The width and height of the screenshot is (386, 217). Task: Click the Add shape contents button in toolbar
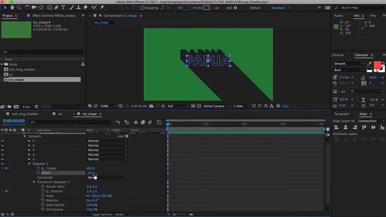click(x=235, y=8)
